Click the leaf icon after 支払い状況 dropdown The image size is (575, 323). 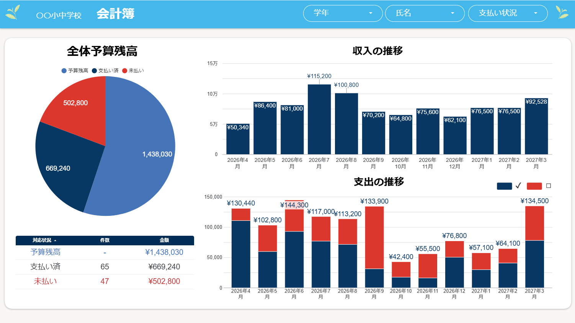(562, 12)
